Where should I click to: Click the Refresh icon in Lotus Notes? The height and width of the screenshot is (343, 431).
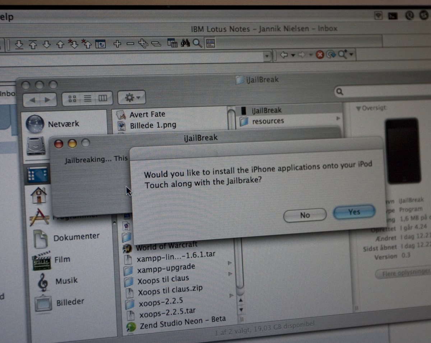(x=331, y=55)
